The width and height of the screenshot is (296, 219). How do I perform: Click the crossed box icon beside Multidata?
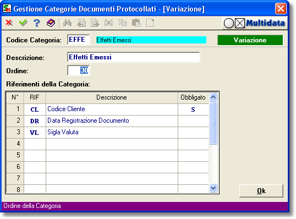click(240, 23)
